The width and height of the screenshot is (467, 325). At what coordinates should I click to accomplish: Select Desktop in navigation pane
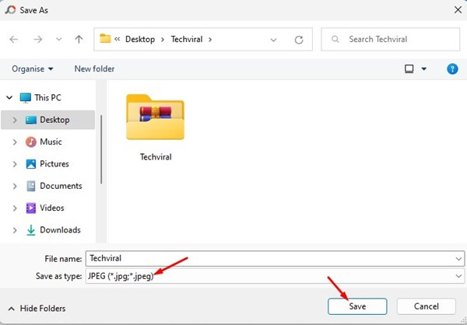[47, 120]
